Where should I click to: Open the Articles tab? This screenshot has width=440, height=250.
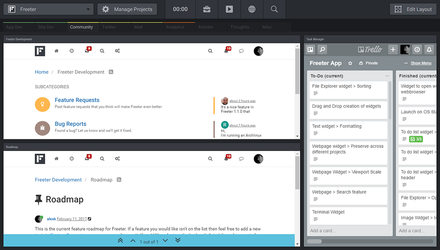pos(211,27)
